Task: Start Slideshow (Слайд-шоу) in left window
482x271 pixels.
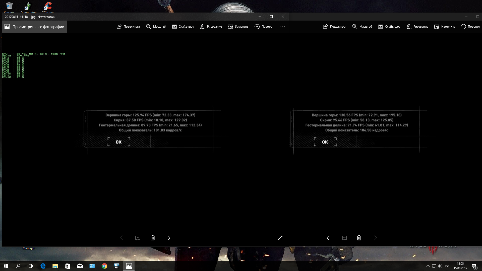Action: 183,27
